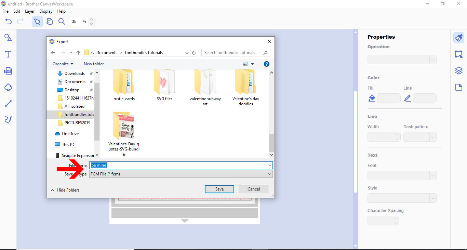467x250 pixels.
Task: Expand the Save as type dropdown
Action: tap(269, 174)
